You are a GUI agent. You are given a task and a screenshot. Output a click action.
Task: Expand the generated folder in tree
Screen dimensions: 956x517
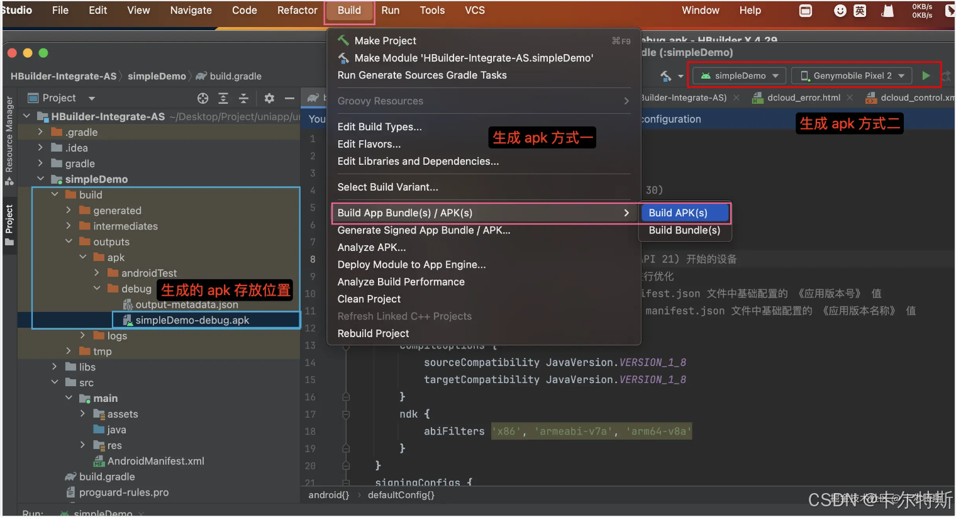click(x=69, y=211)
